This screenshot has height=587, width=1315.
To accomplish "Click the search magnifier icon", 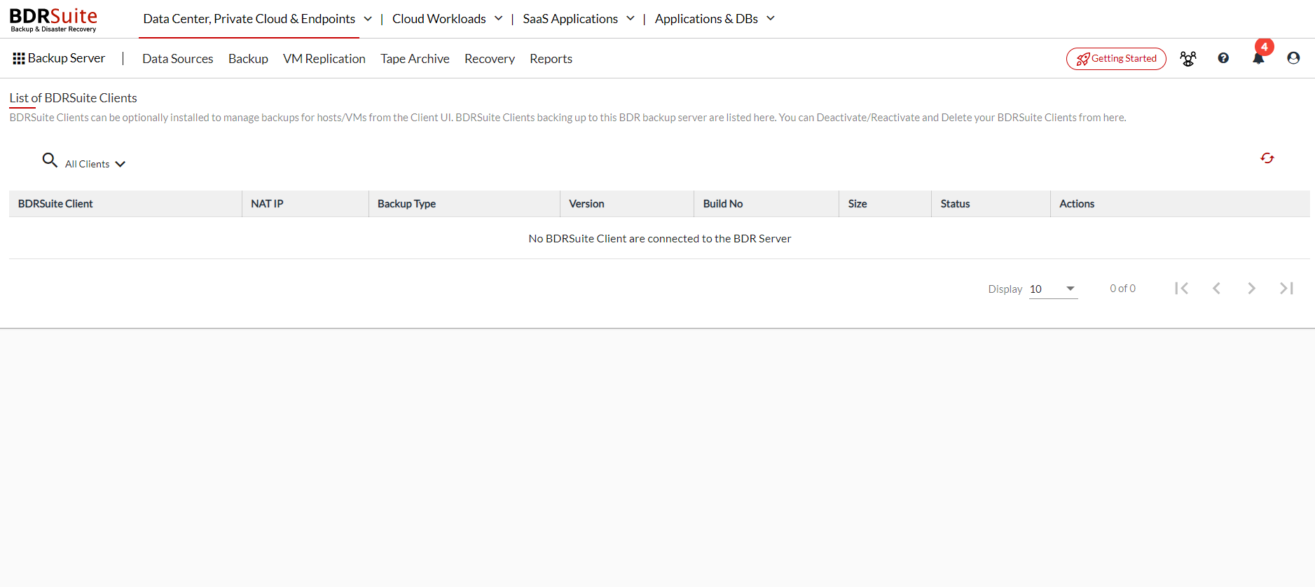I will 50,160.
